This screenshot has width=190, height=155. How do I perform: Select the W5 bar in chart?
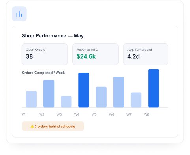pos(101,97)
